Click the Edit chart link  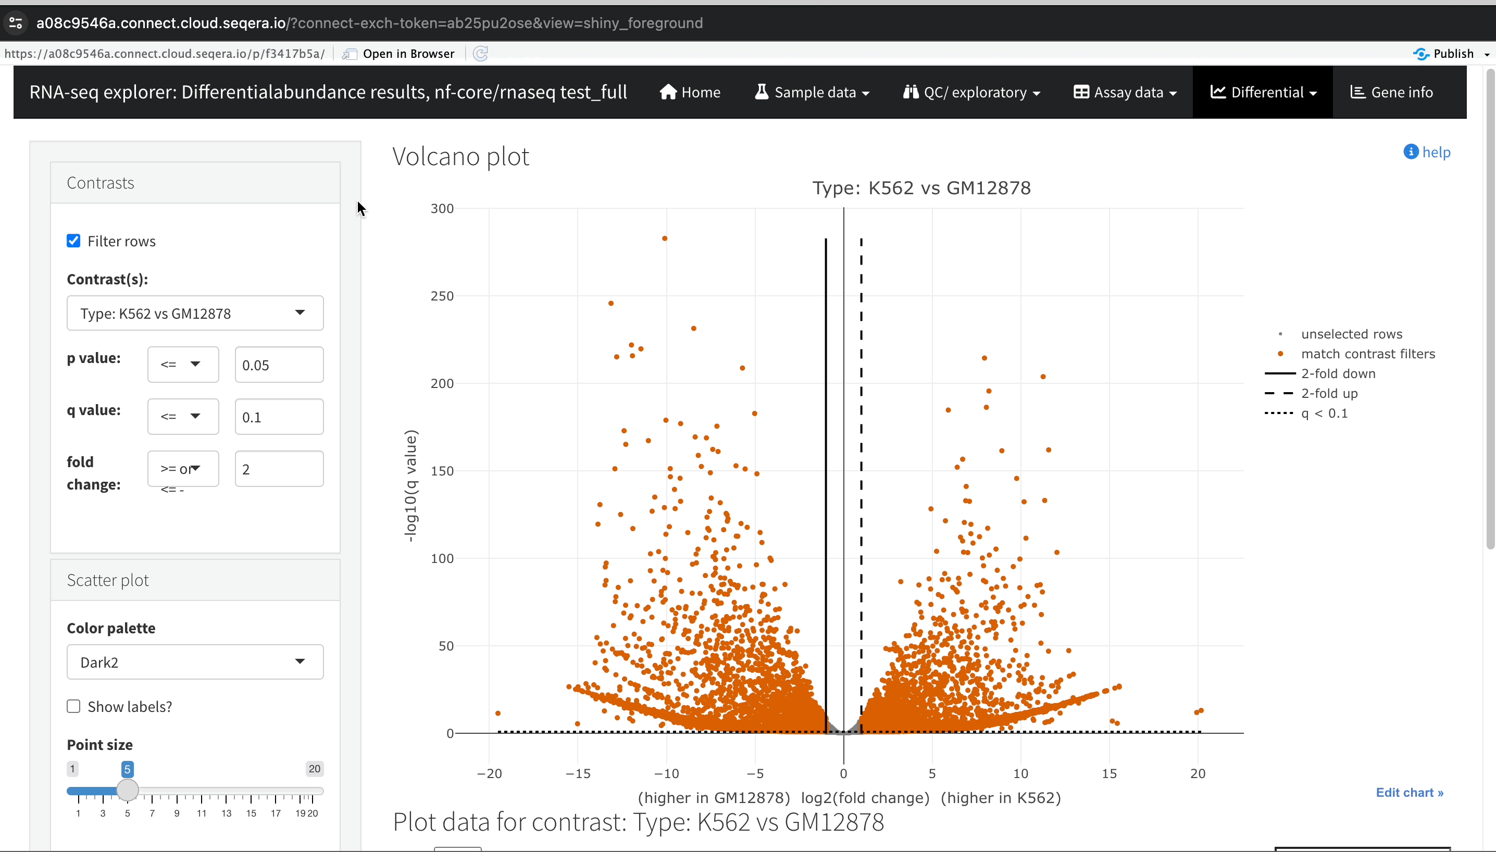[1409, 792]
